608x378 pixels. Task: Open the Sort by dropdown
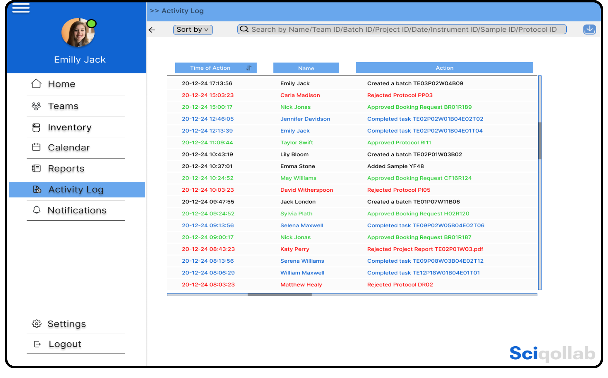pyautogui.click(x=192, y=30)
